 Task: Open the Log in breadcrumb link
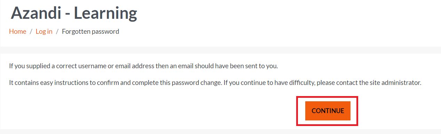coord(44,32)
